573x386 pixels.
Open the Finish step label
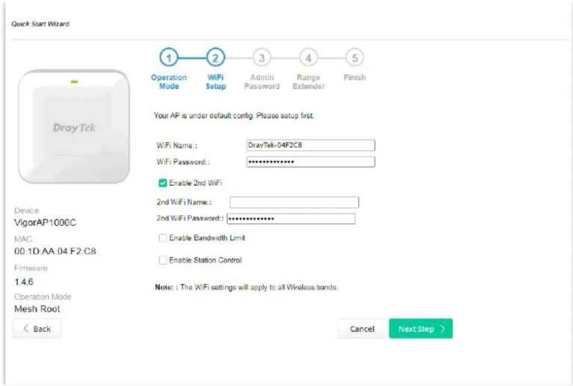point(354,77)
